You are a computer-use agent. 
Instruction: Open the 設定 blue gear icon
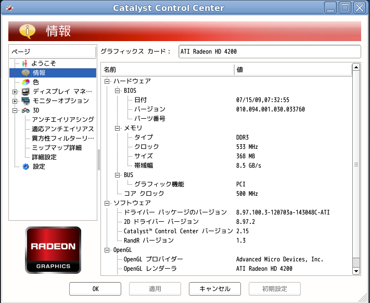pos(25,167)
